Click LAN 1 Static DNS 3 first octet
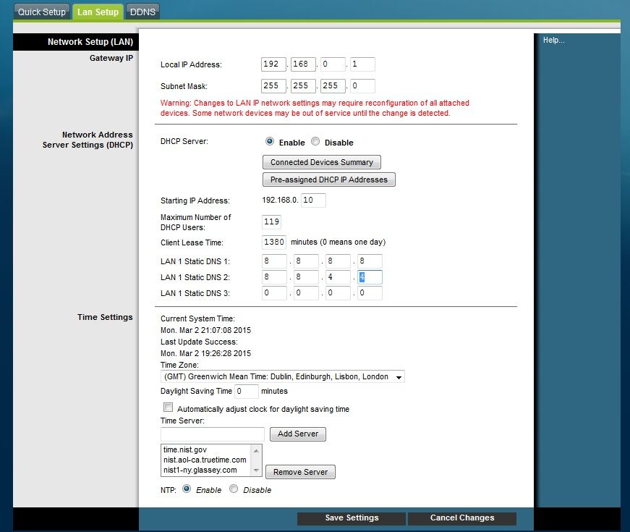This screenshot has height=532, width=630. coord(274,293)
